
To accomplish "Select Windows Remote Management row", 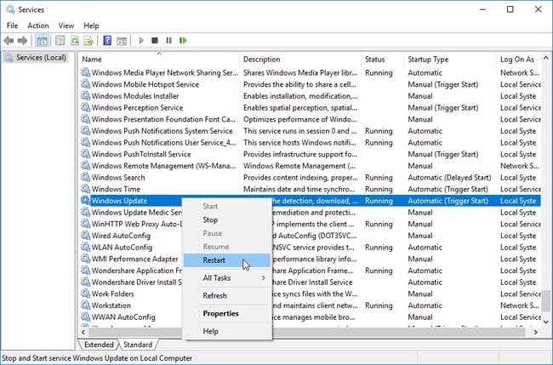I will tap(311, 166).
